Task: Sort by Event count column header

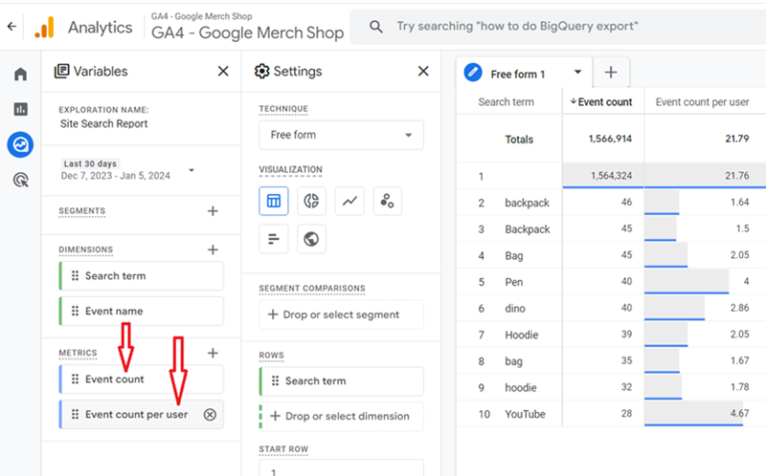Action: [x=601, y=102]
